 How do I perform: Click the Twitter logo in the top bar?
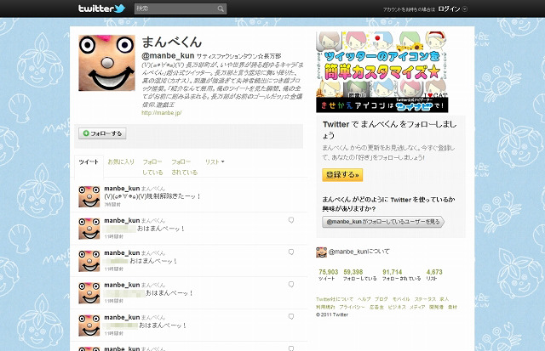[x=101, y=8]
